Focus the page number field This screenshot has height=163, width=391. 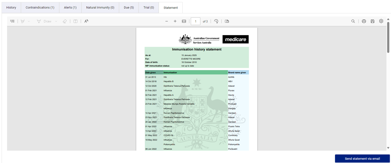click(x=196, y=21)
